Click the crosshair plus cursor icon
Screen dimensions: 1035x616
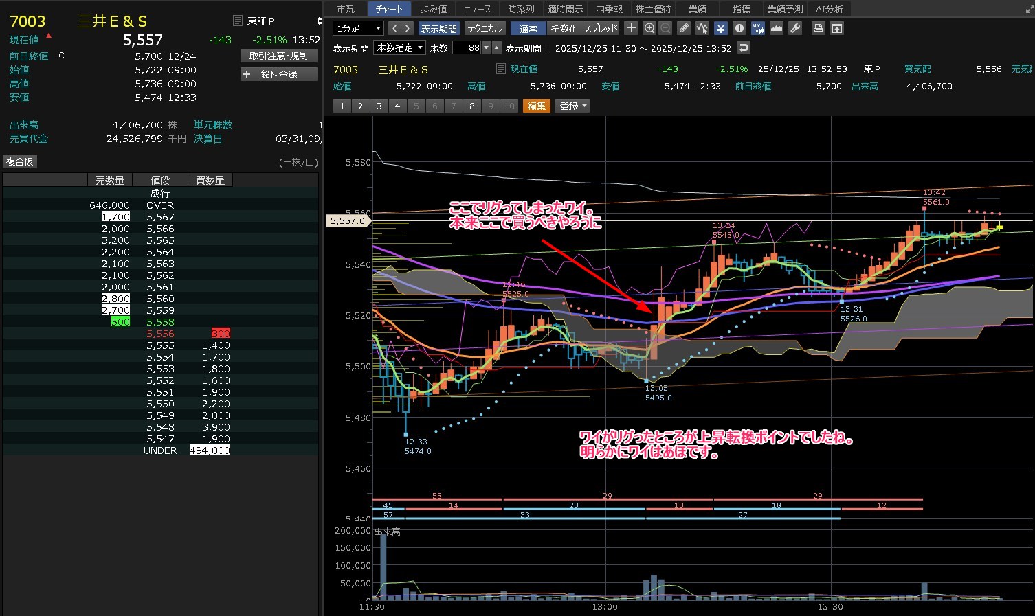pyautogui.click(x=631, y=28)
